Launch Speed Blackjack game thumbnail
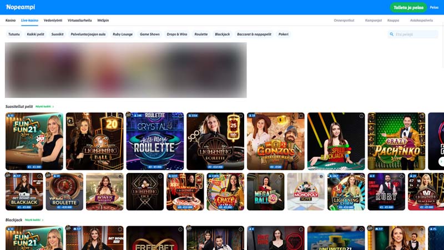The height and width of the screenshot is (250, 444). (336, 141)
